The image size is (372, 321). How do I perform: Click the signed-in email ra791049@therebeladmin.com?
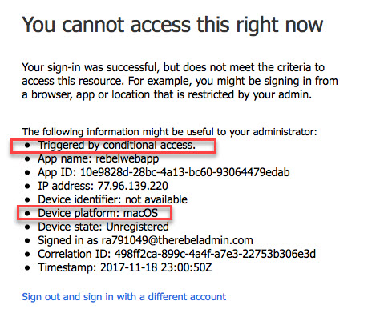(x=177, y=240)
